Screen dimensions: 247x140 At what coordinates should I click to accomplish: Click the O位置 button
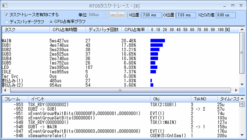[x=169, y=15]
